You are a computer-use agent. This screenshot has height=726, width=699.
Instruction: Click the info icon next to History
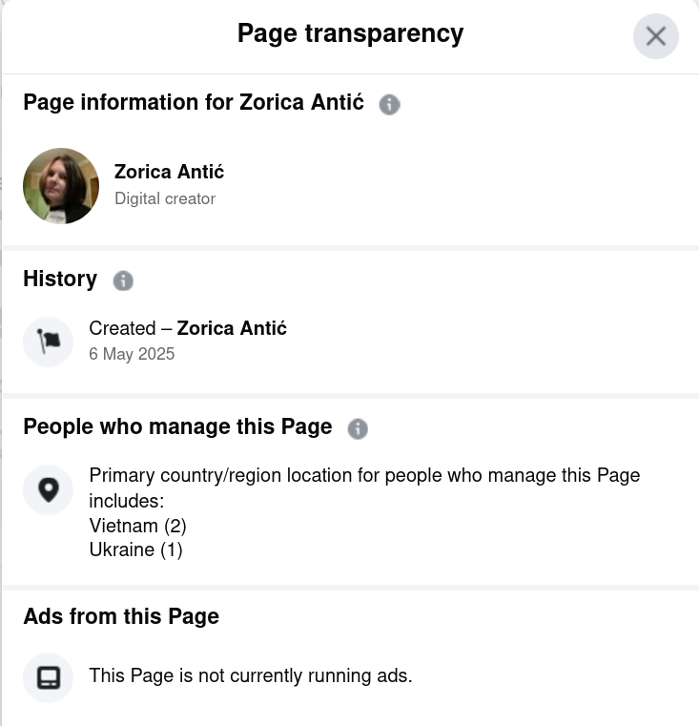123,280
